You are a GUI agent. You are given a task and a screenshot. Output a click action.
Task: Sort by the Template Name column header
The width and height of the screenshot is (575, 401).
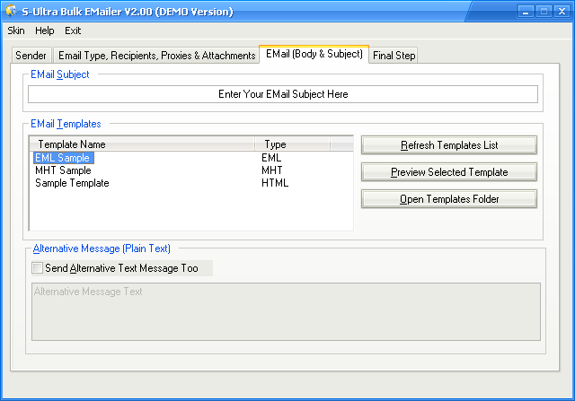pyautogui.click(x=142, y=144)
